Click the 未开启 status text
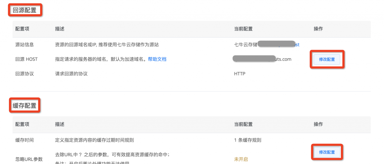Viewport: 384px width, 164px height. tap(241, 159)
